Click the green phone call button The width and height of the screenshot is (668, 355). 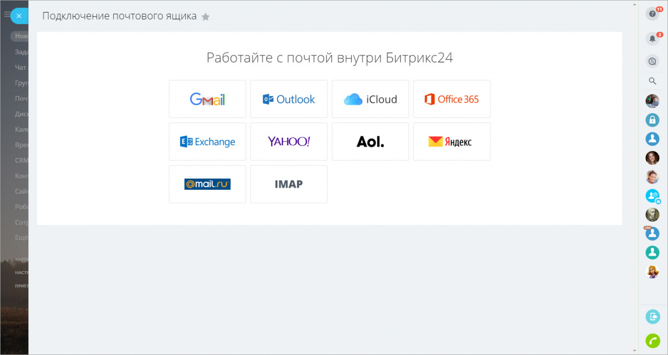point(652,340)
